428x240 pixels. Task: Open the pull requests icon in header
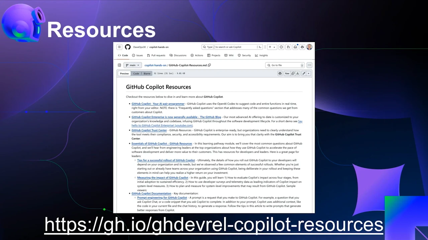[x=288, y=47]
